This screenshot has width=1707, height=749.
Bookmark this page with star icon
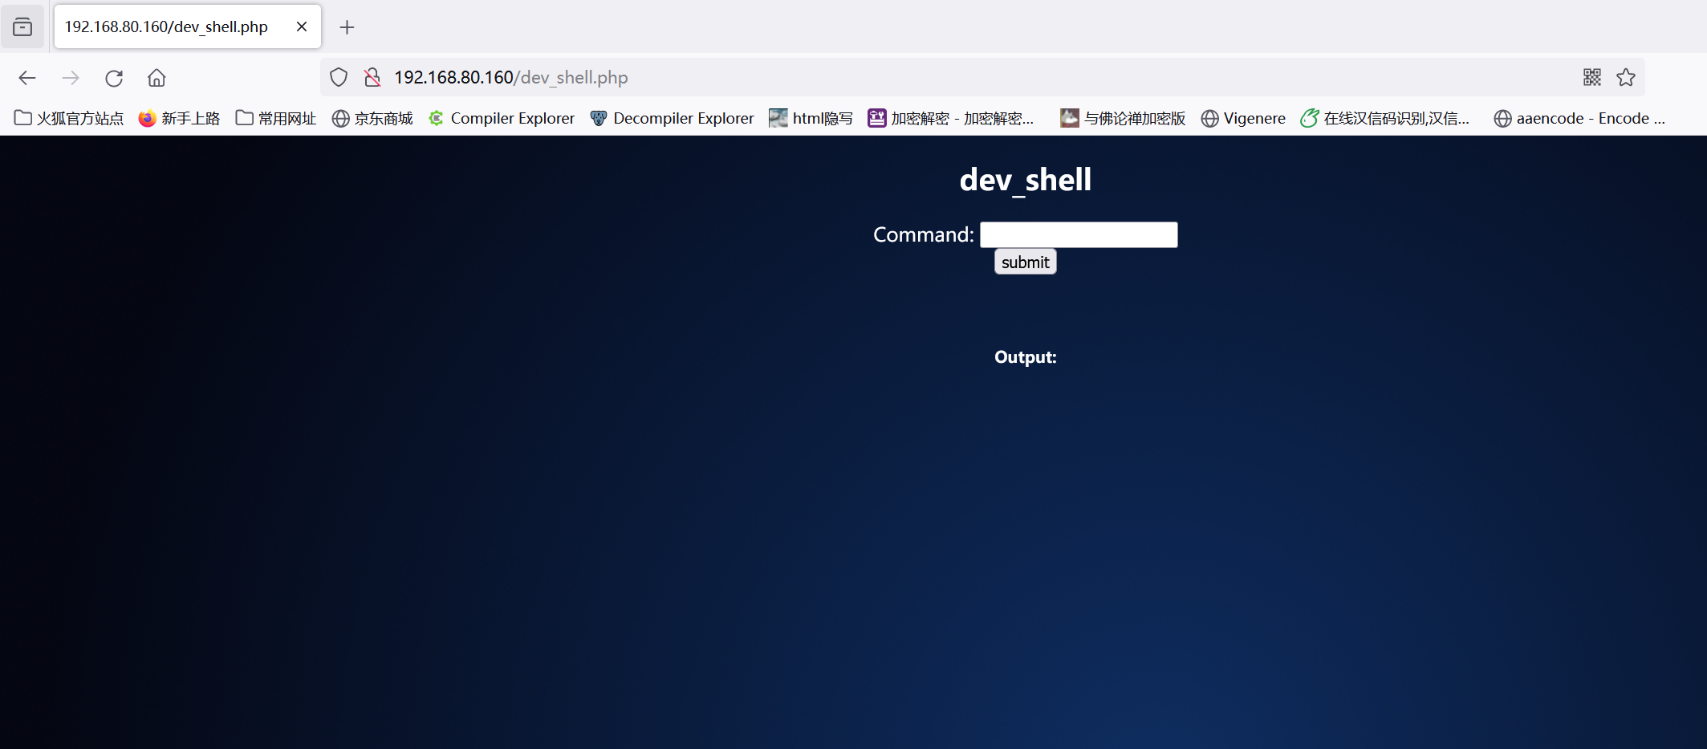click(x=1626, y=77)
